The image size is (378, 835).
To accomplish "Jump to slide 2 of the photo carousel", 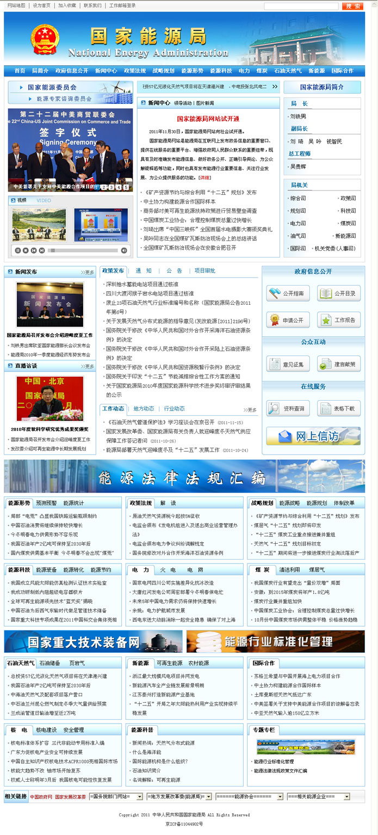I will (x=104, y=187).
